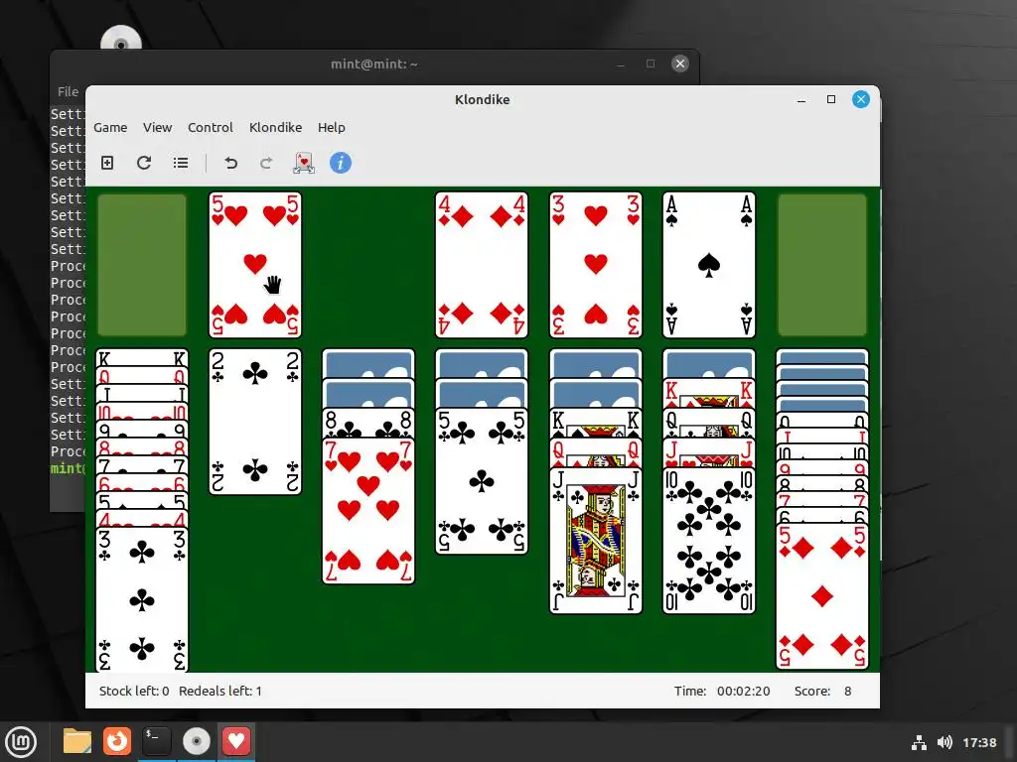Select the 7 of hearts card
Image resolution: width=1017 pixels, height=762 pixels.
tap(368, 511)
